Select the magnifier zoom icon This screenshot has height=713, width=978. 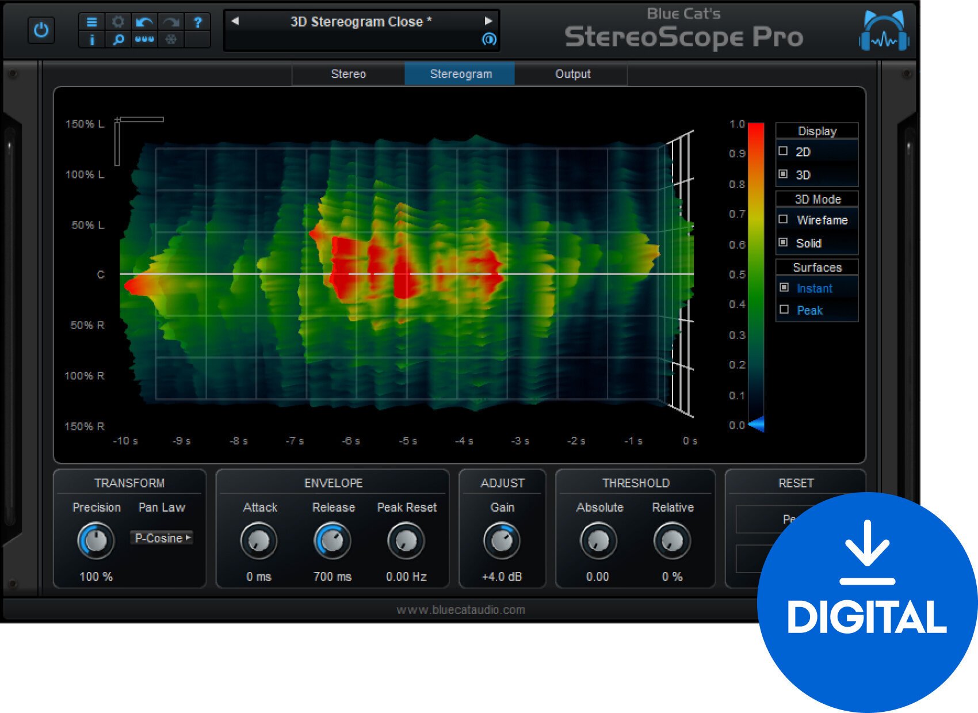tap(118, 40)
